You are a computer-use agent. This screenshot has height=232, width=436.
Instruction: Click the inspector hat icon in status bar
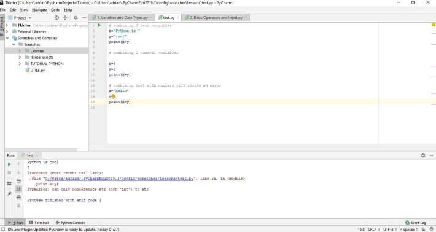tap(432, 230)
